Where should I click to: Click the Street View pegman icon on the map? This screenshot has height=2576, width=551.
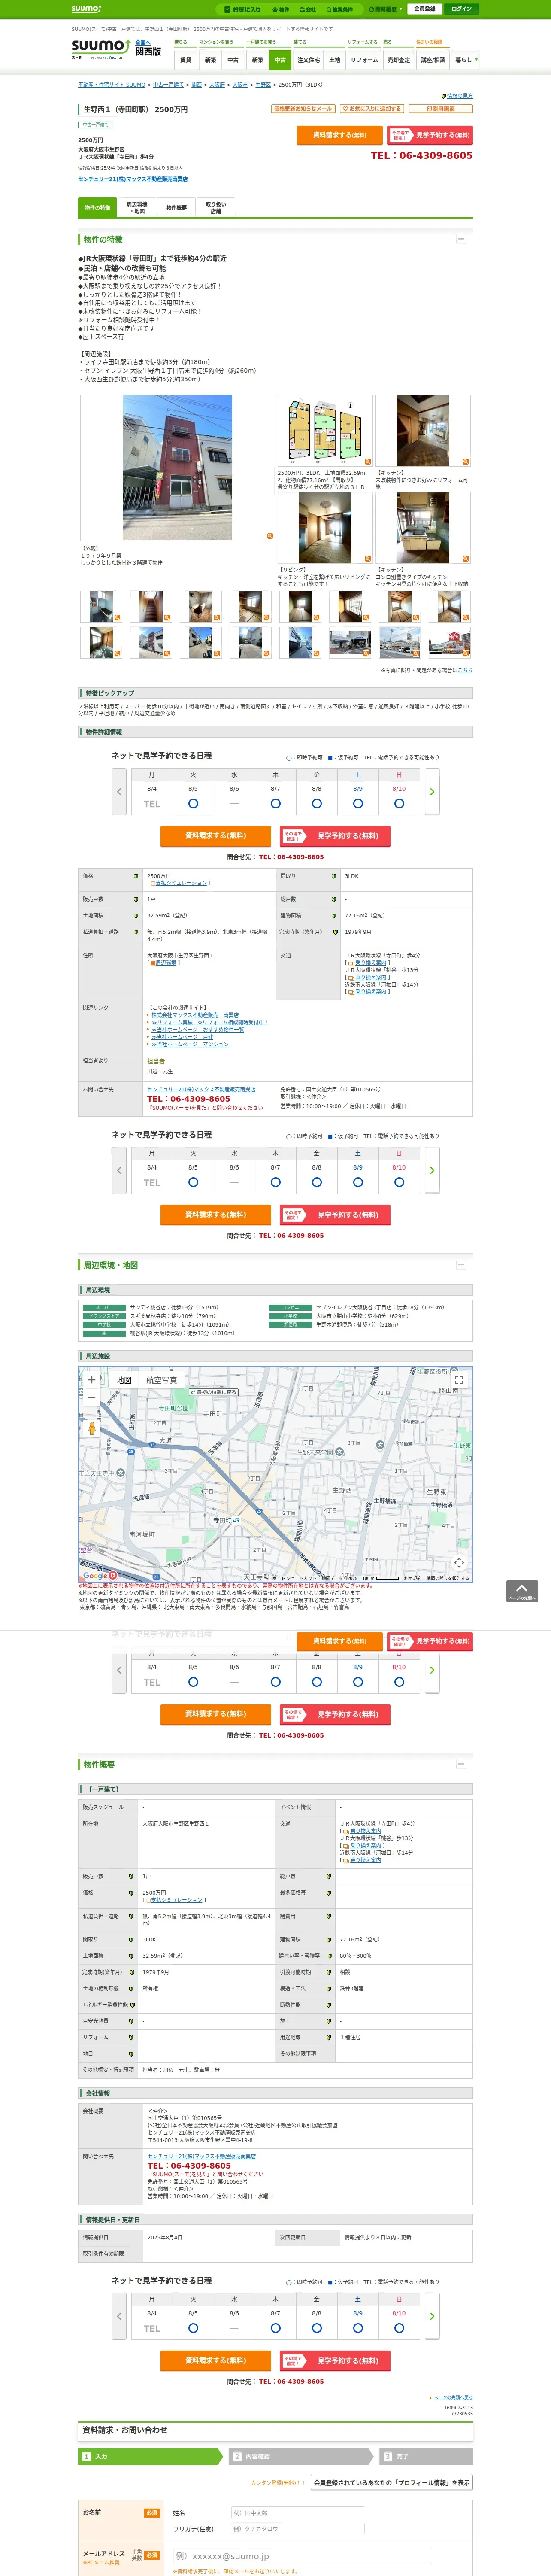[92, 1429]
